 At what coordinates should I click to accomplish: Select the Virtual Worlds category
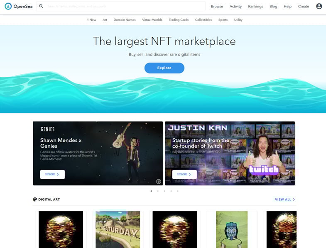click(152, 20)
